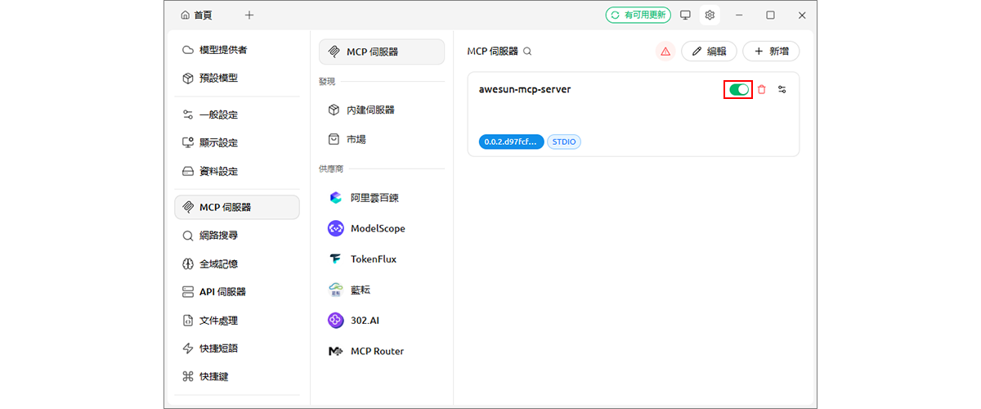Image resolution: width=981 pixels, height=409 pixels.
Task: Open 預設模型 settings section
Action: click(237, 79)
